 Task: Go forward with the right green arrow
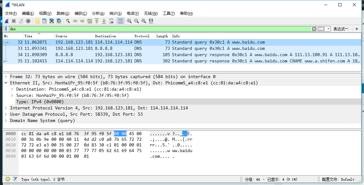click(x=82, y=21)
